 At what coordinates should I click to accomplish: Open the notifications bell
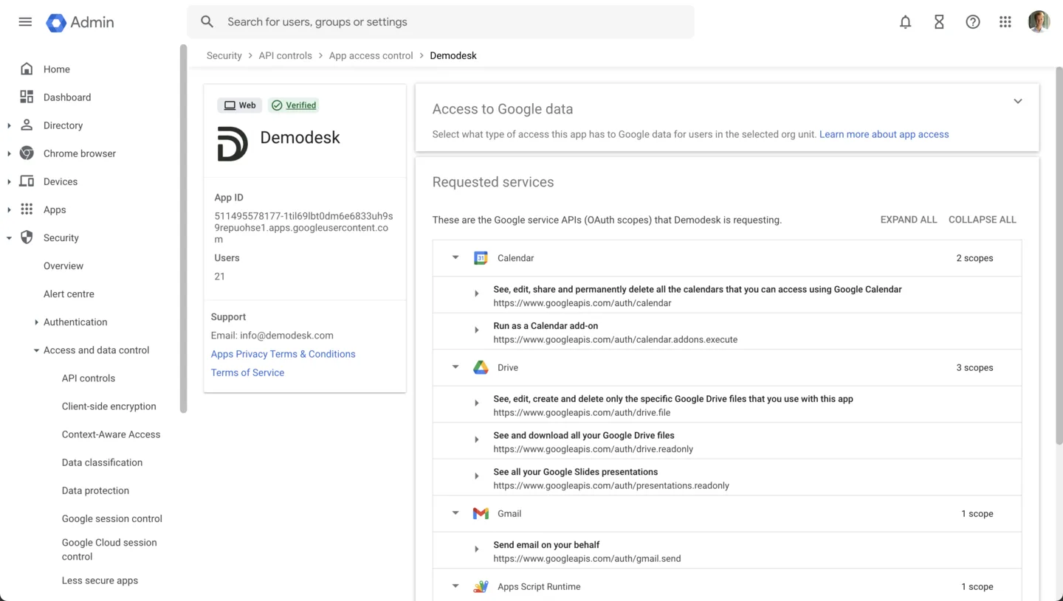pyautogui.click(x=905, y=22)
